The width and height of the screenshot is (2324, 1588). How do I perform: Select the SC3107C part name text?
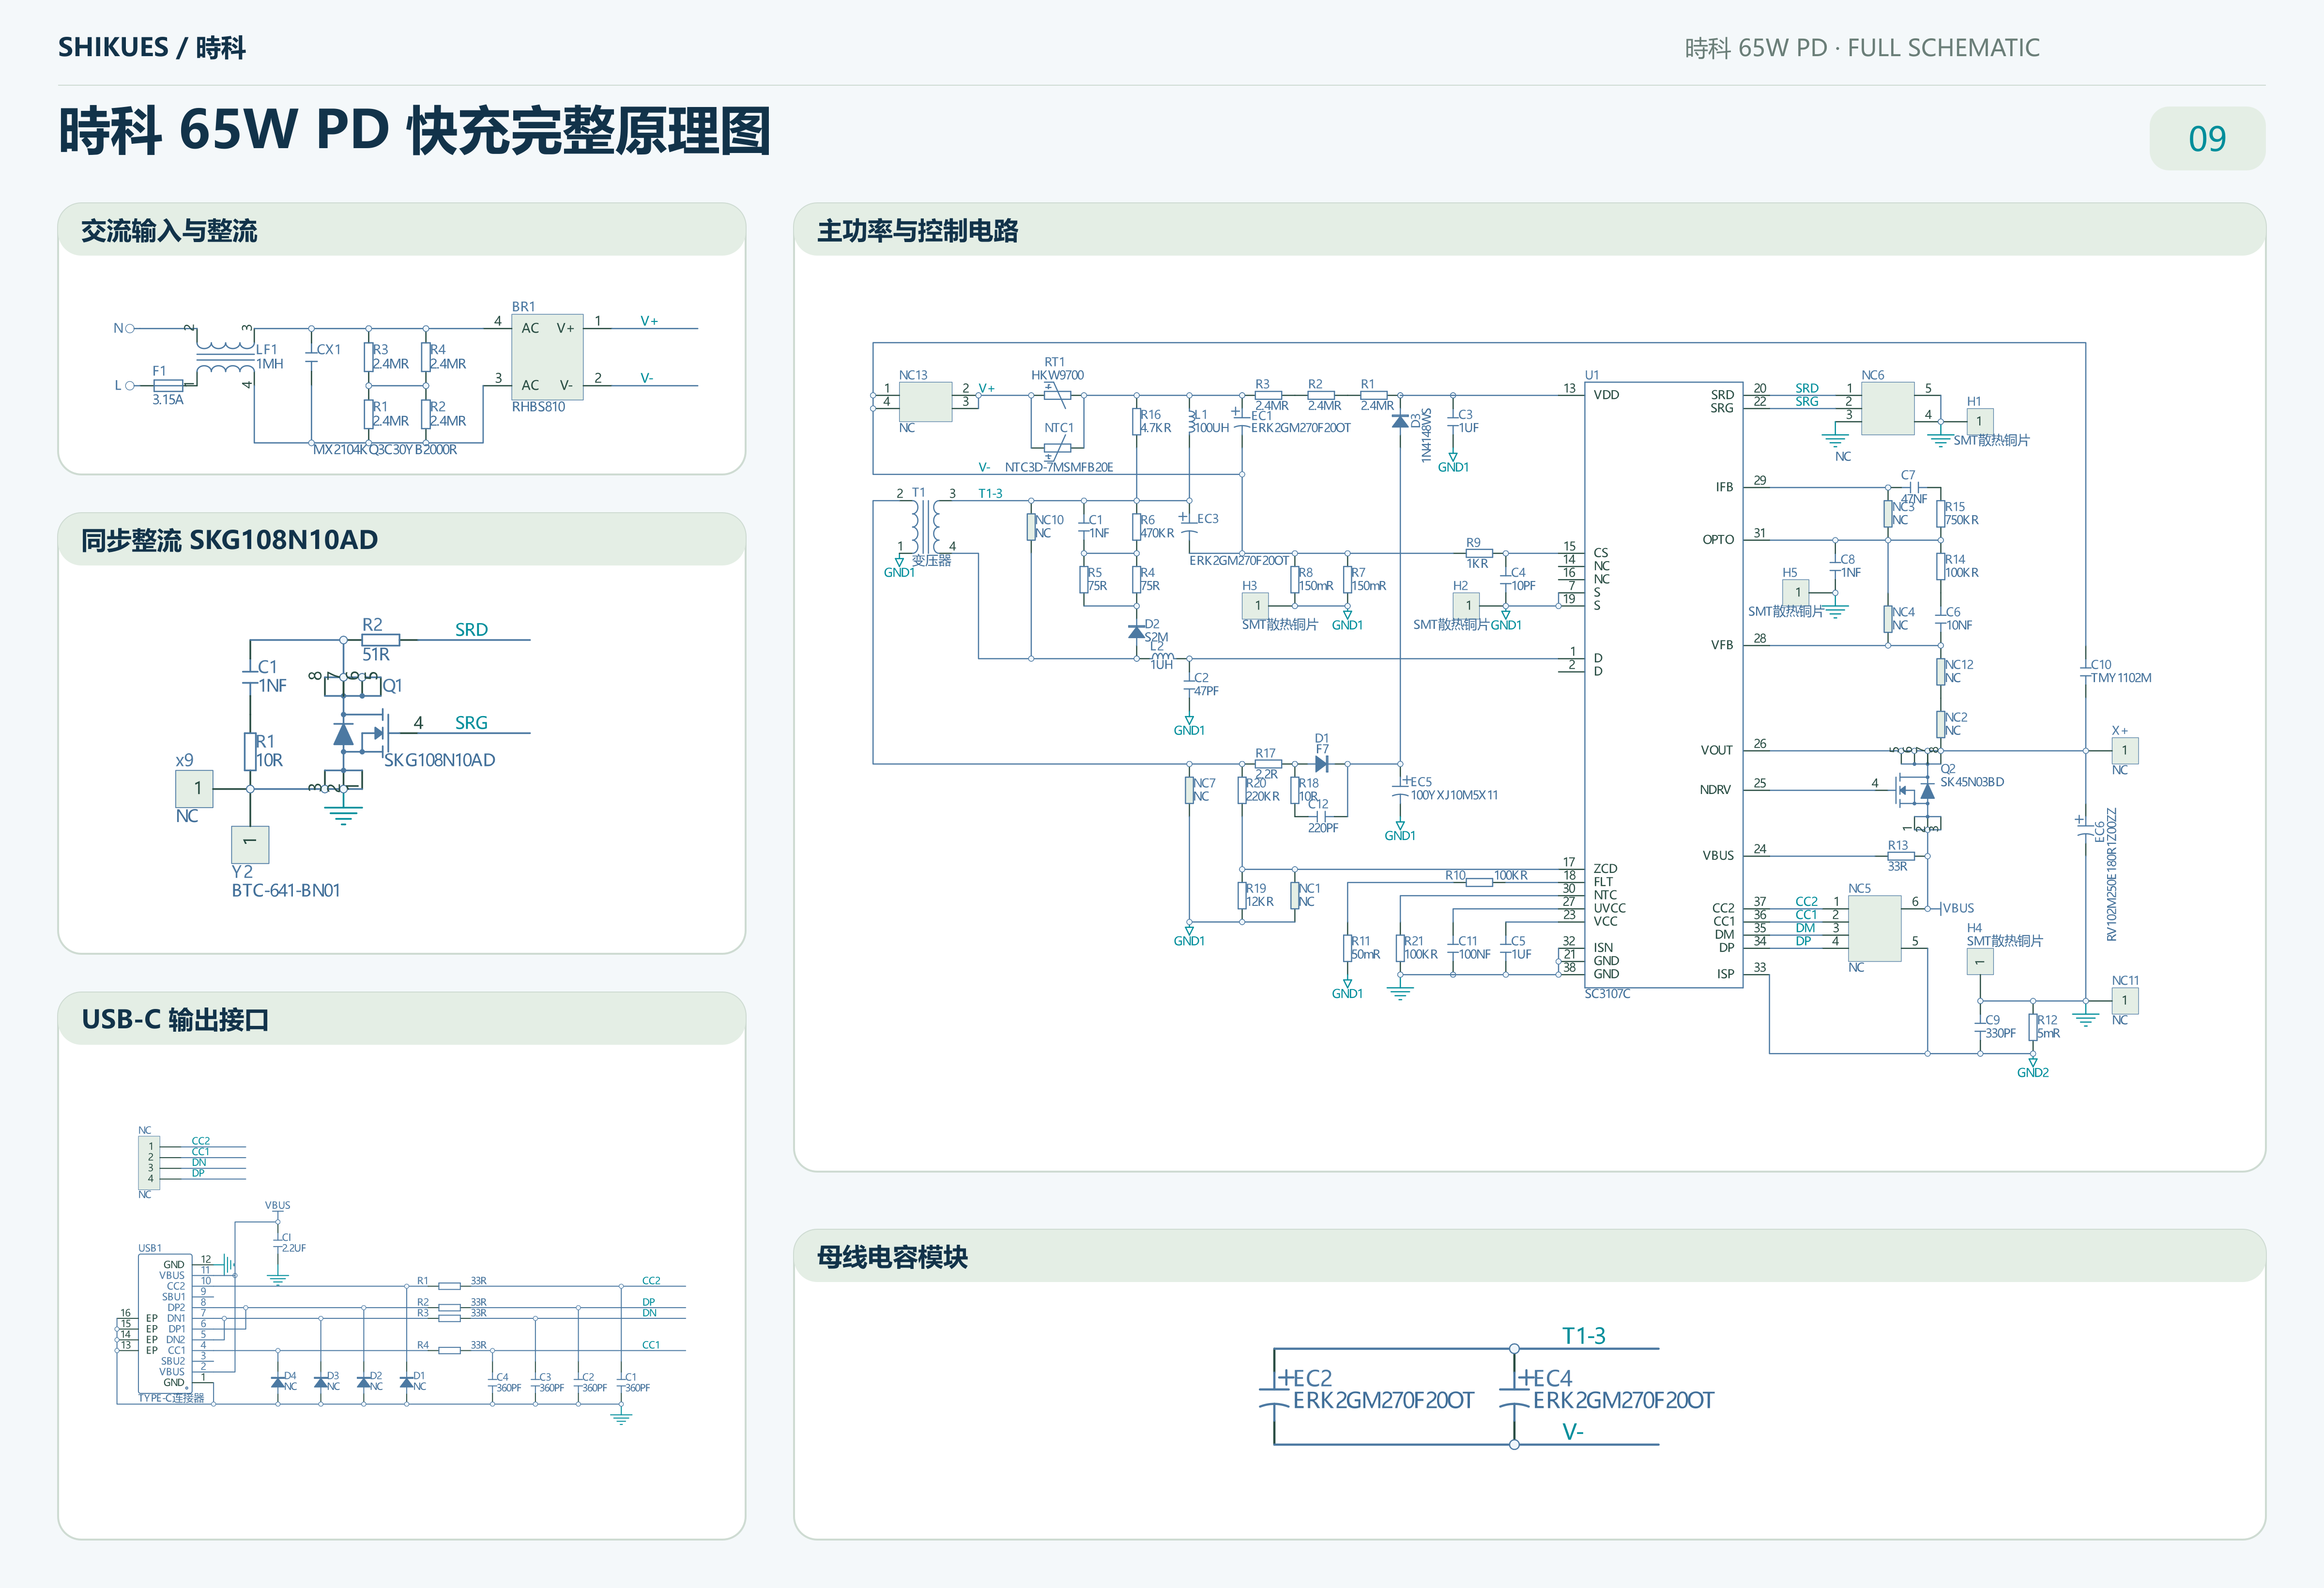coord(1607,994)
